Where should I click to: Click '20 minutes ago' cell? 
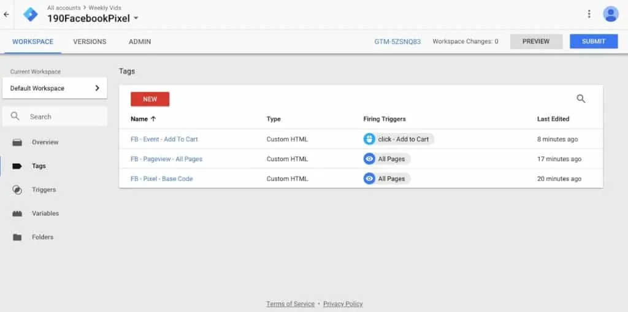click(559, 178)
